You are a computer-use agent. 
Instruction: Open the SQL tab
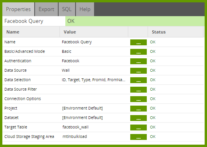[67, 9]
